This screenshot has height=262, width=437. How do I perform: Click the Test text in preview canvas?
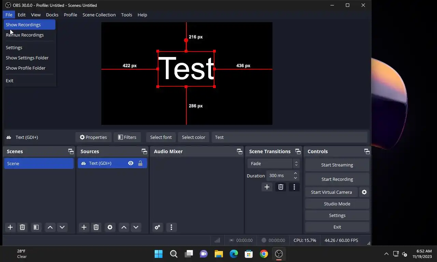pyautogui.click(x=186, y=69)
